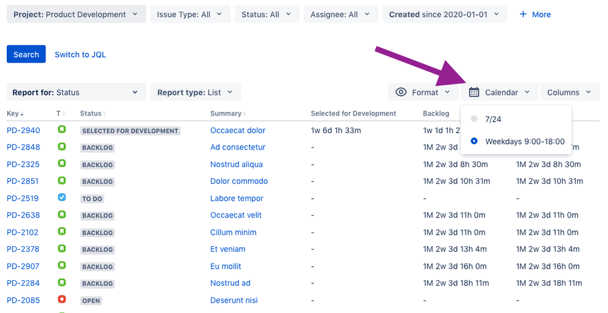Click the task checkmark icon for PD-2519
Viewport: 608px width, 313px height.
pos(61,198)
